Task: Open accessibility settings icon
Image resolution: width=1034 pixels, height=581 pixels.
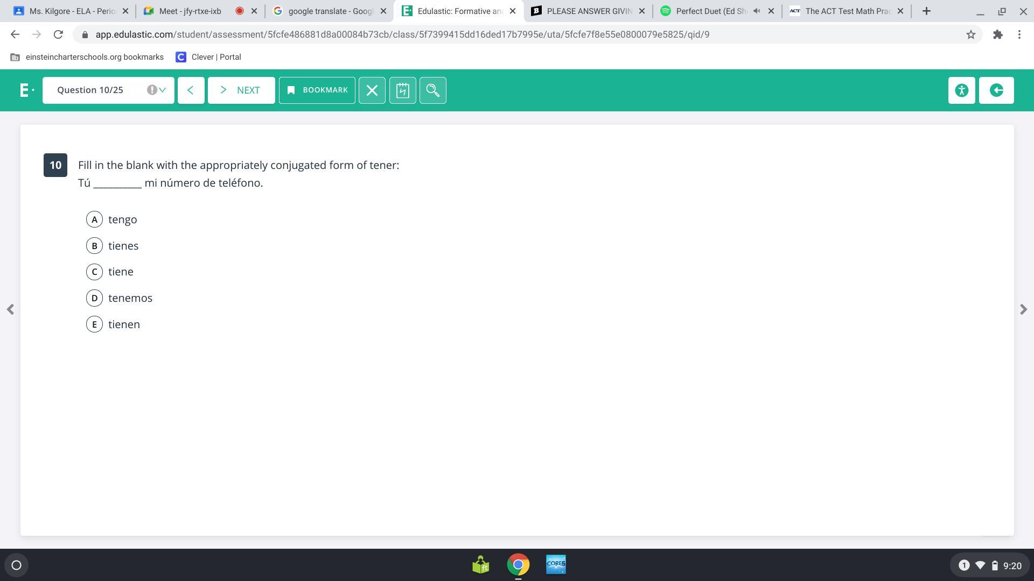Action: point(961,90)
